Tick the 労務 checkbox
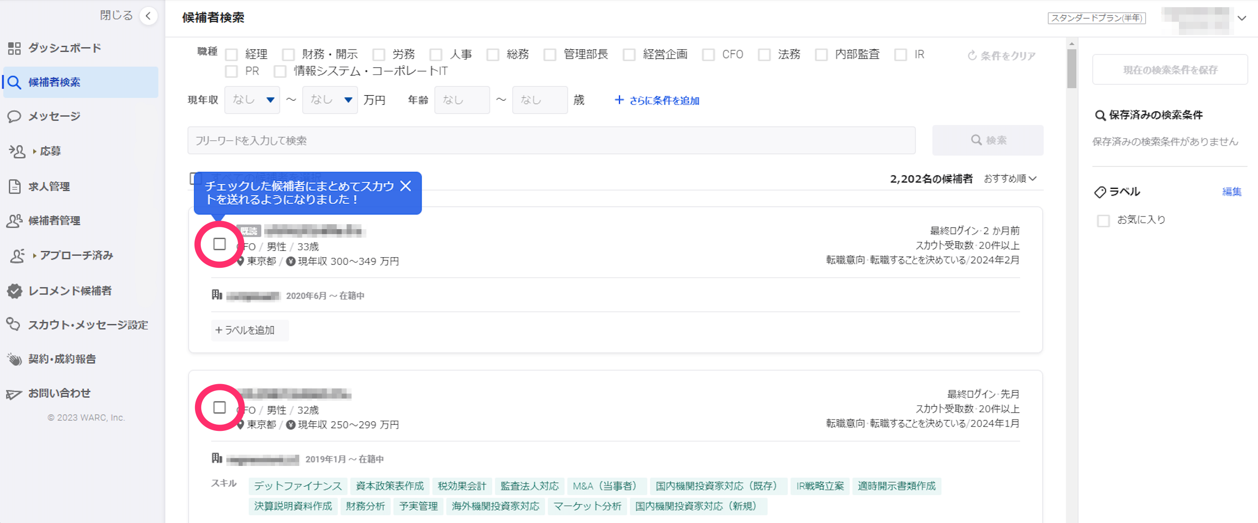Screen dimensions: 1258x523 pyautogui.click(x=378, y=55)
